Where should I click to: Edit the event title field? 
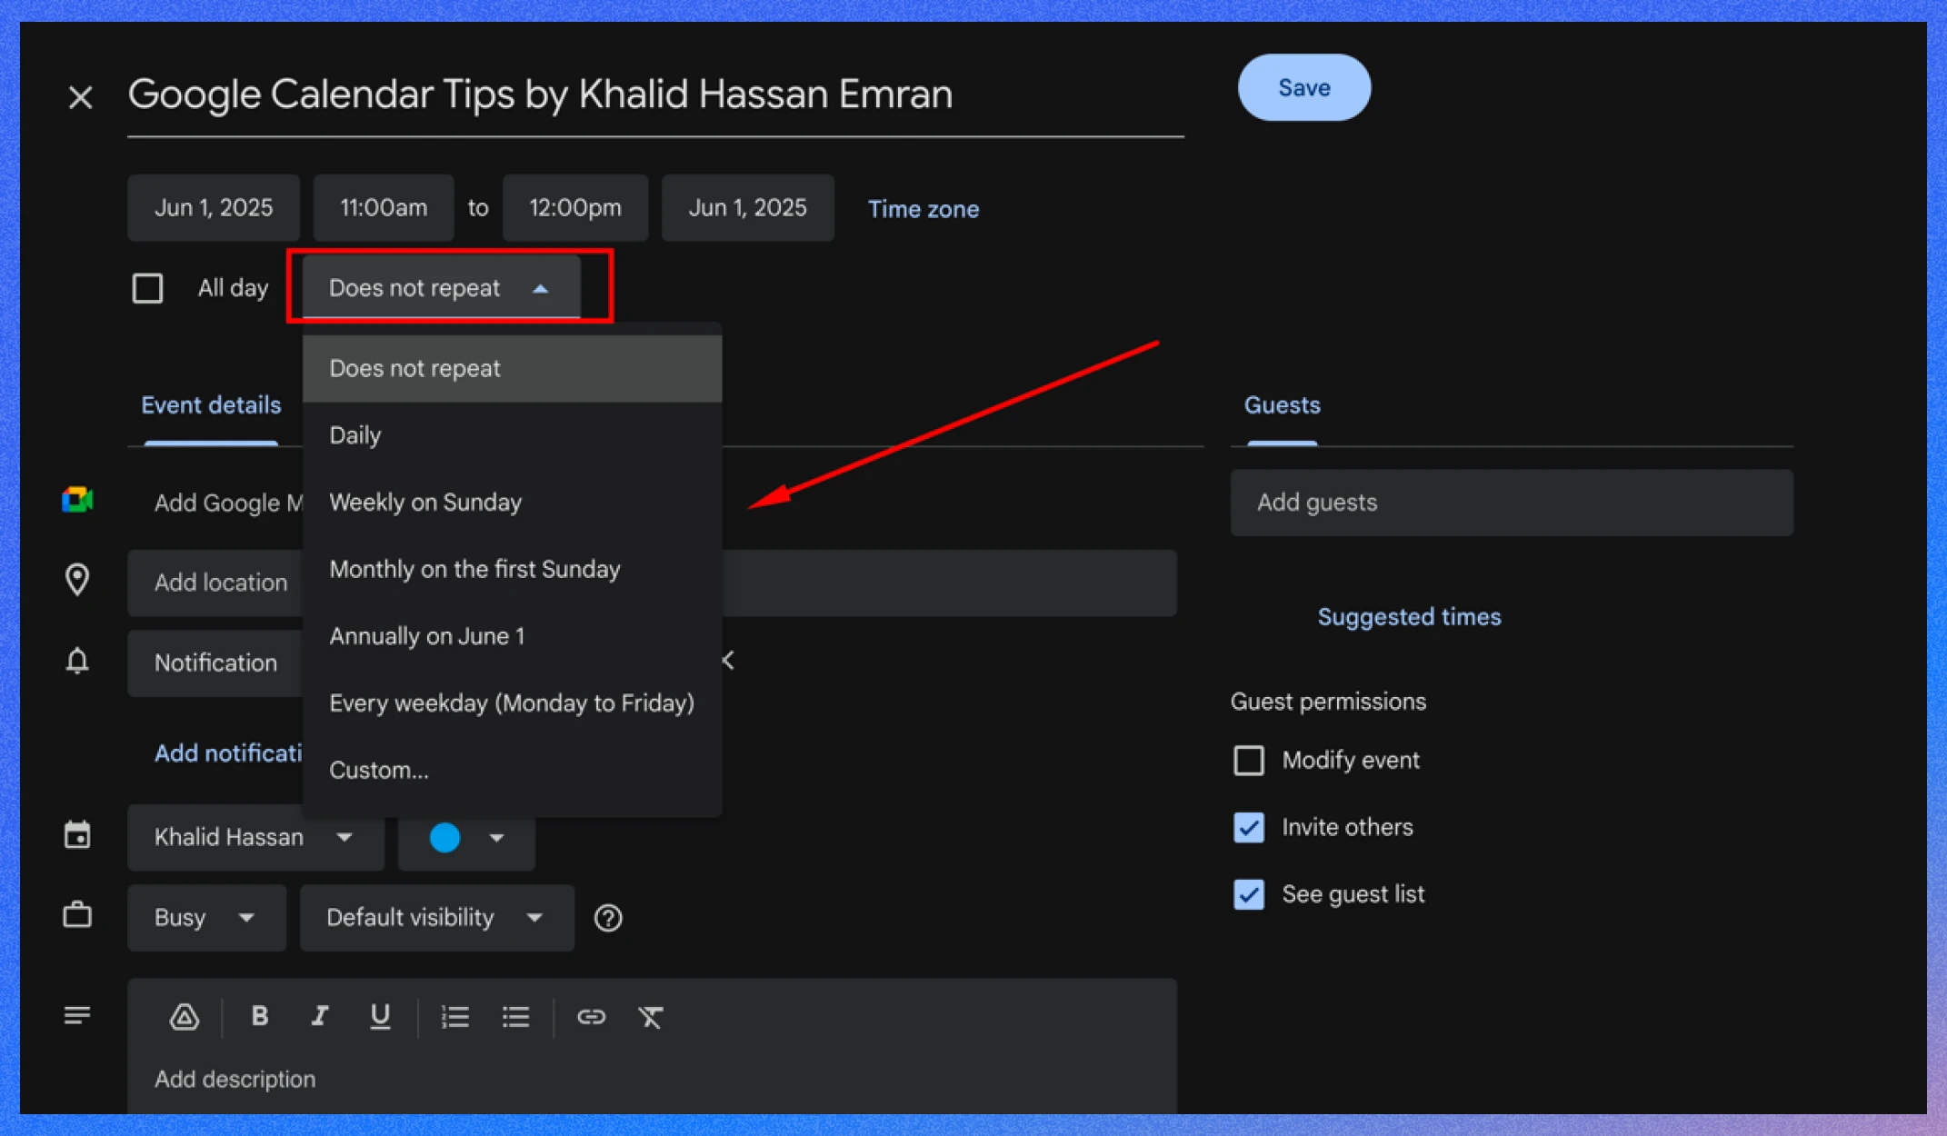coord(655,95)
